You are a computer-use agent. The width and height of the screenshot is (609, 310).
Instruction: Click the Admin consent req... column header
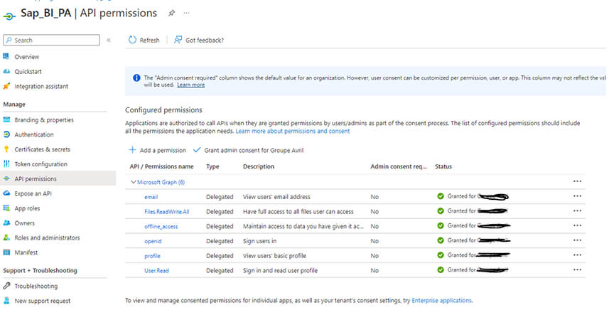[x=399, y=166]
